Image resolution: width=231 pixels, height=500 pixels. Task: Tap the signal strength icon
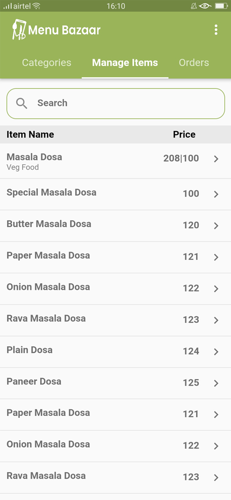[x=7, y=6]
